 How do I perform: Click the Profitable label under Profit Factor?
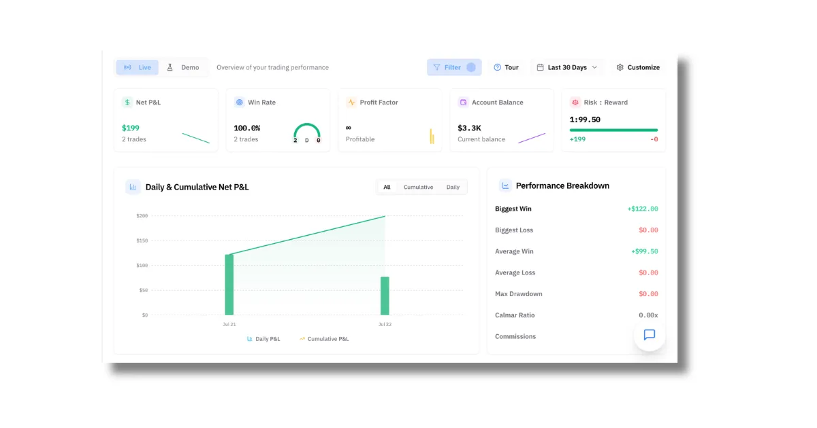[x=360, y=139]
